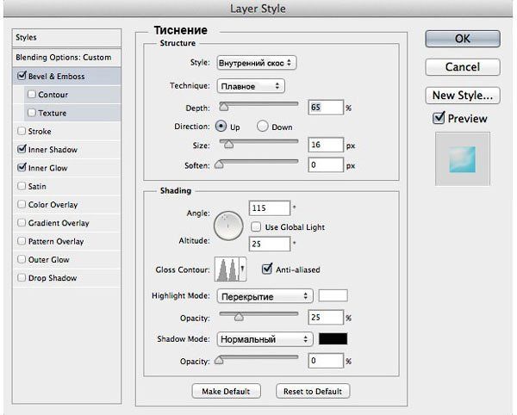The width and height of the screenshot is (517, 415).
Task: Click the Depth slider track
Action: 258,105
